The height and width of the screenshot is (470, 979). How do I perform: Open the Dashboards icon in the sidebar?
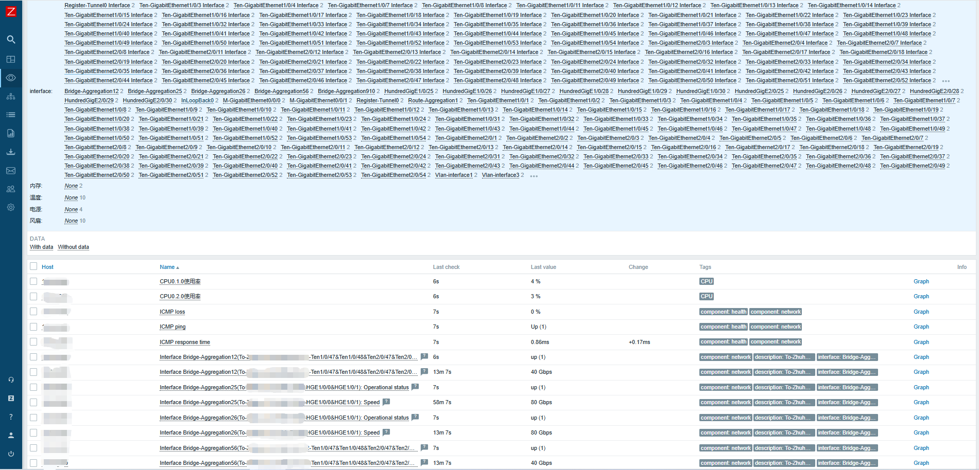11,59
